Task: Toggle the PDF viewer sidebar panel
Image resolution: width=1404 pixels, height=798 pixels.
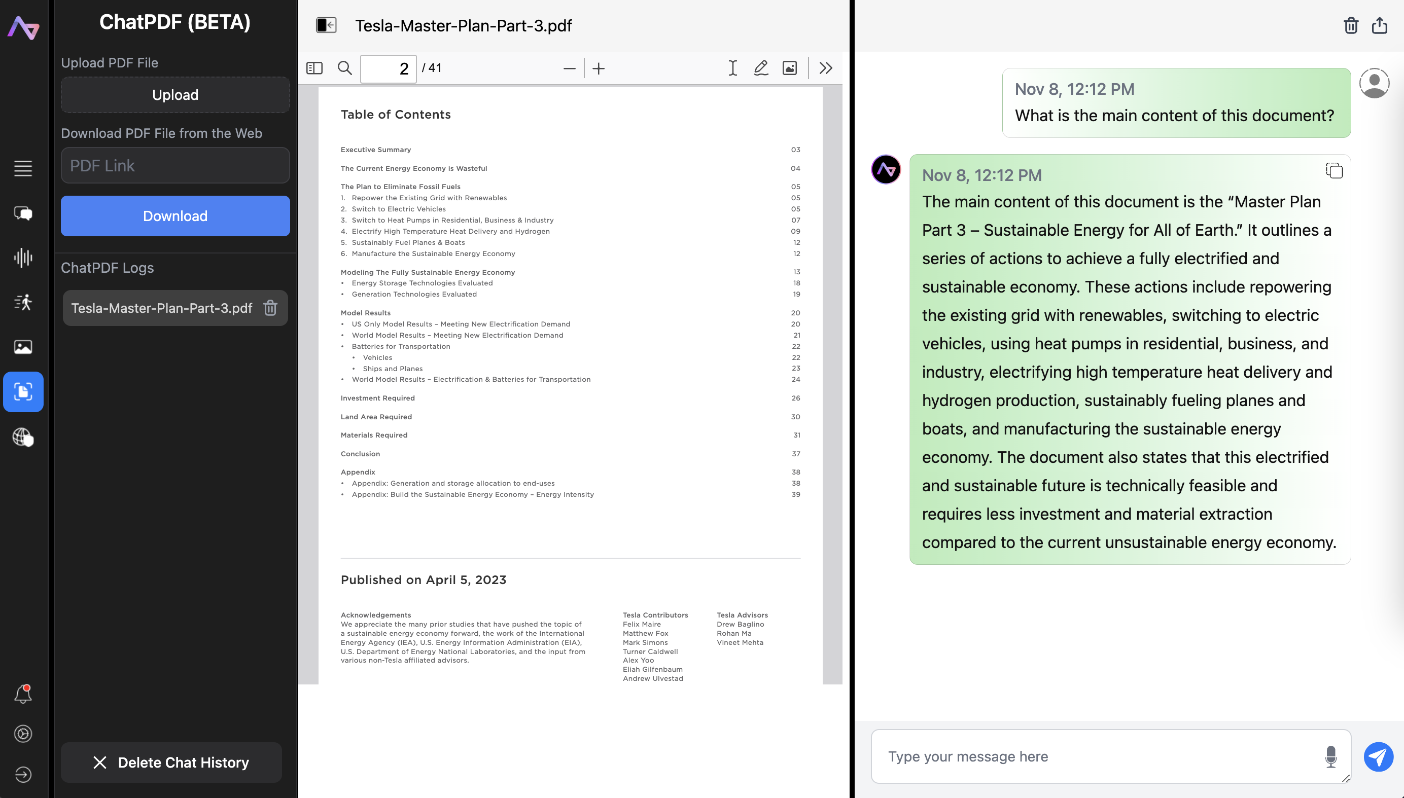Action: pyautogui.click(x=314, y=68)
